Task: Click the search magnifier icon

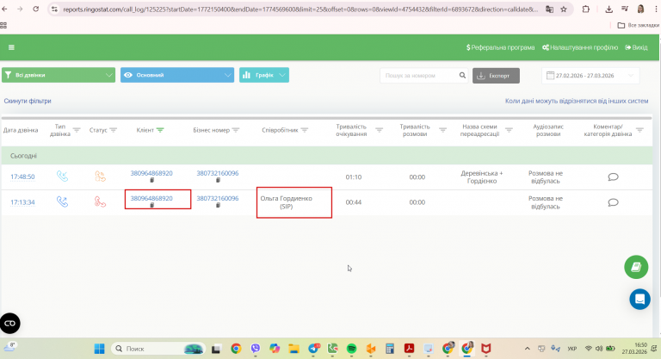Action: tap(462, 75)
